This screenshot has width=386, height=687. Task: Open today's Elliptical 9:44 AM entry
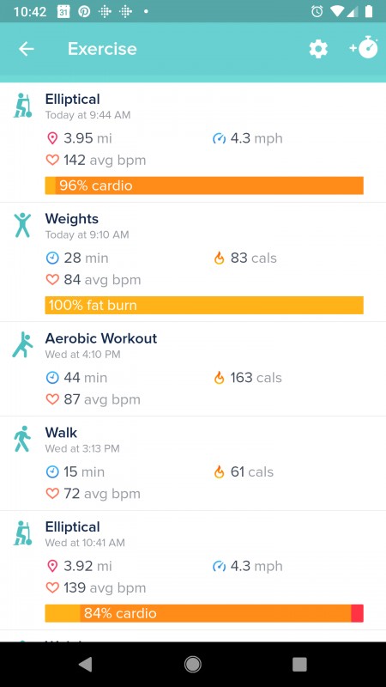point(193,143)
